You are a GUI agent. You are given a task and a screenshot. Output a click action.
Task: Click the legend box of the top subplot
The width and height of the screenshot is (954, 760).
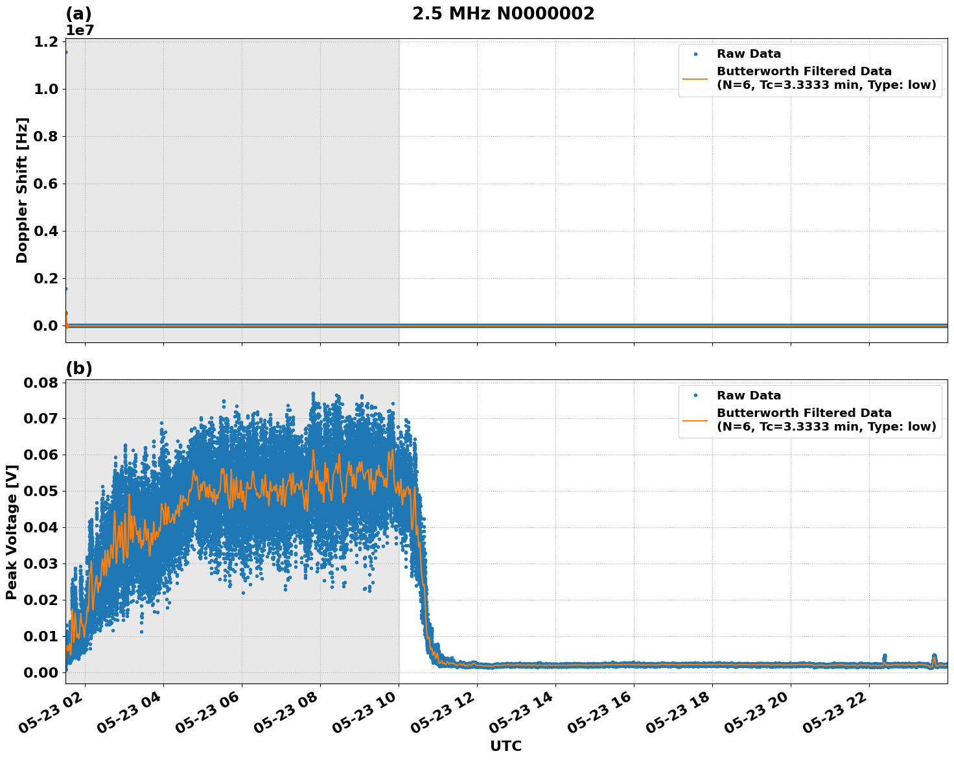click(x=810, y=70)
